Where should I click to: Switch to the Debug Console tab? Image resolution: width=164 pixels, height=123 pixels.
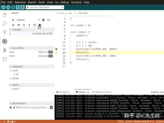click(103, 92)
